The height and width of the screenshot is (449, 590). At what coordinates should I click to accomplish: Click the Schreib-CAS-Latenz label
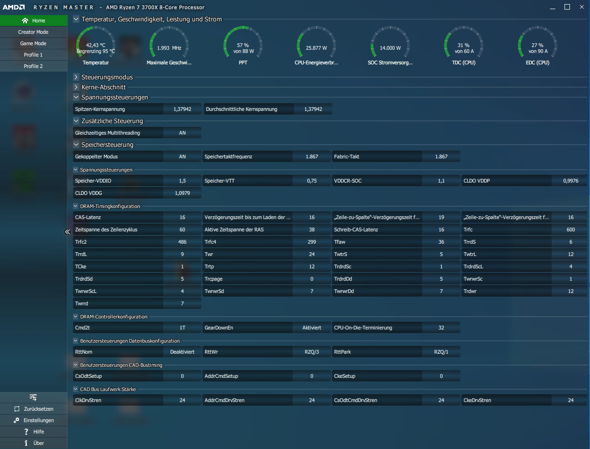[x=356, y=230]
